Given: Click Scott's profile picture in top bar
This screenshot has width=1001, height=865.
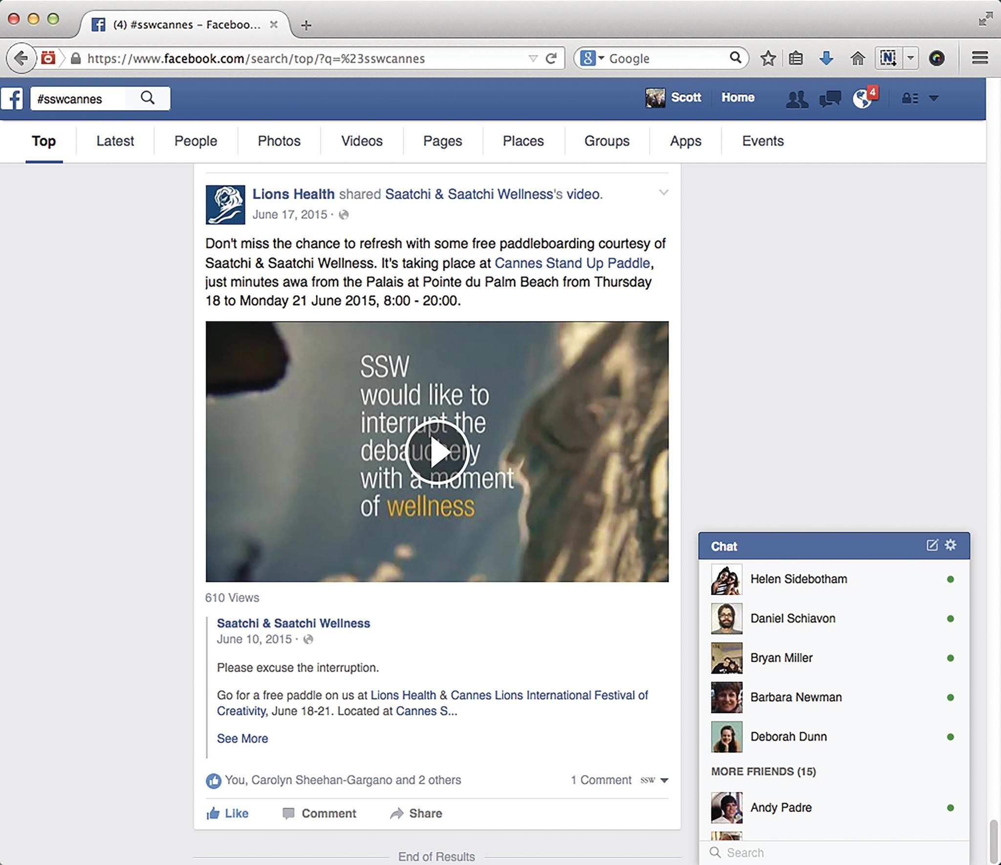Looking at the screenshot, I should pos(655,98).
